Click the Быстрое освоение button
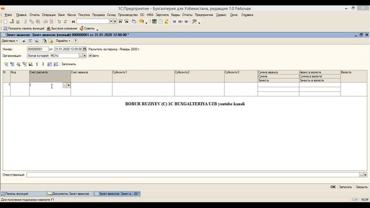The height and width of the screenshot is (208, 370). pyautogui.click(x=62, y=28)
